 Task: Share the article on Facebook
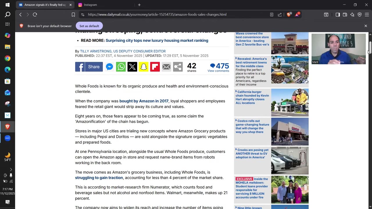coord(89,67)
